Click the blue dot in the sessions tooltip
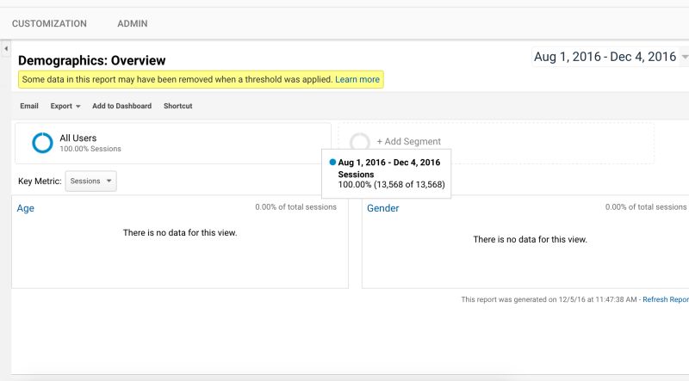Viewport: 689px width, 381px height. (332, 162)
